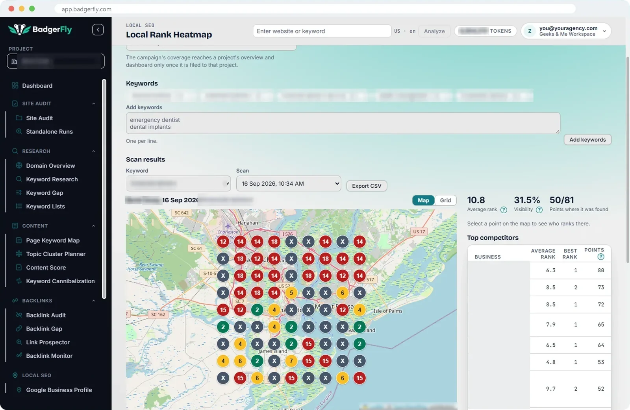Open Backlink Audit
The image size is (630, 410).
pos(46,315)
